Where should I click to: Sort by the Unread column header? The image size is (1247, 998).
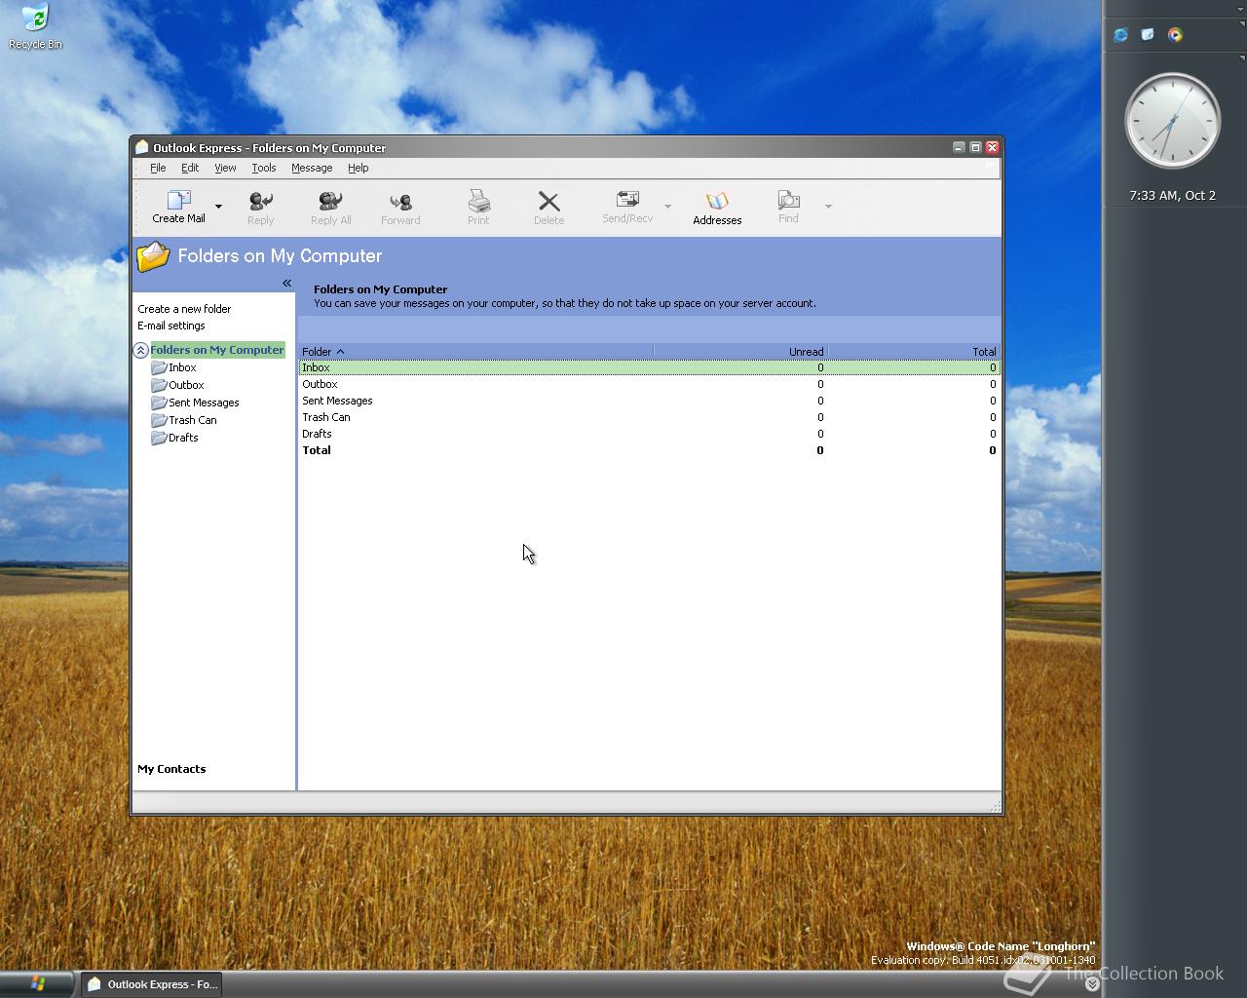pos(740,352)
